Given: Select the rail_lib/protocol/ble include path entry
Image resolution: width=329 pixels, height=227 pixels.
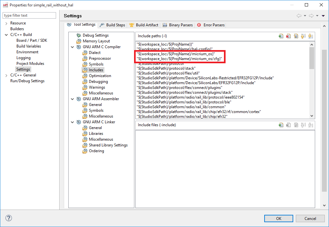Looking at the screenshot, I should coord(184,102).
